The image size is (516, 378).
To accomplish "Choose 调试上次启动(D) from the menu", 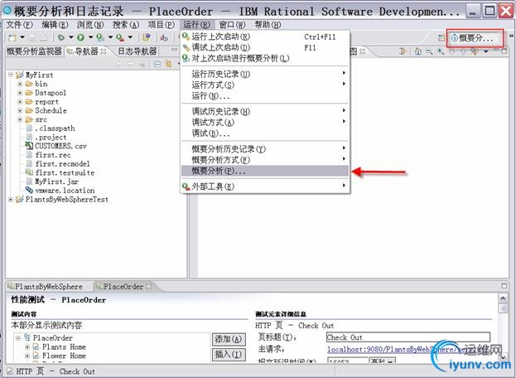I will (x=265, y=47).
